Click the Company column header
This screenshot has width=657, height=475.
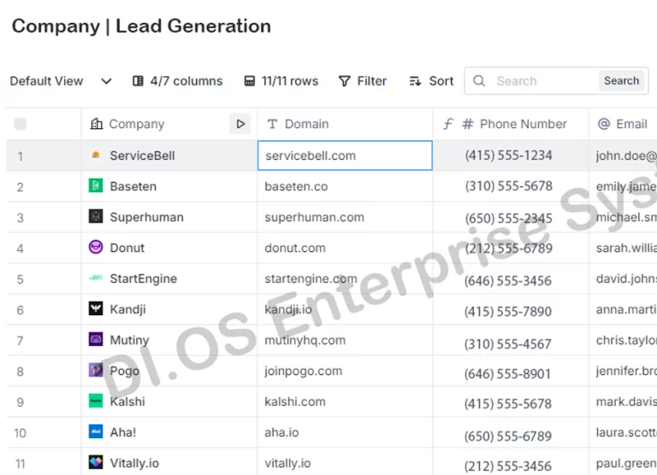click(x=169, y=124)
